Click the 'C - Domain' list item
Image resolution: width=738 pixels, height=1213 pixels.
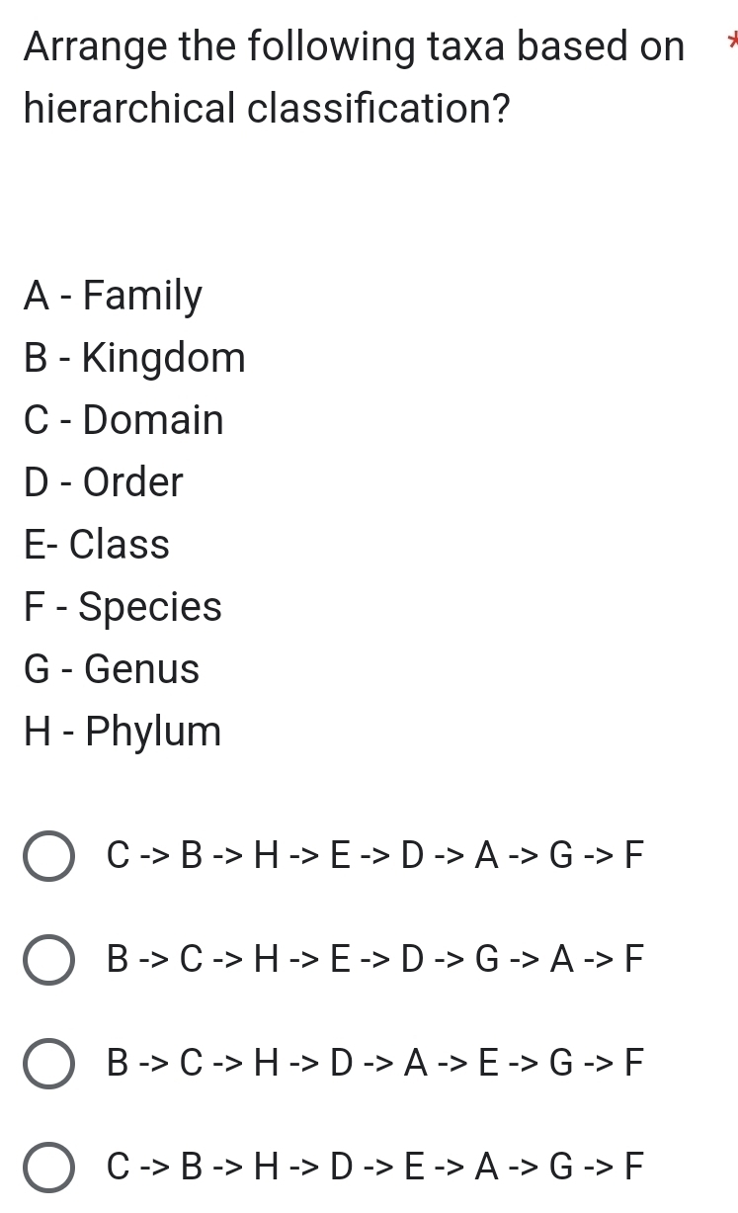[x=124, y=420]
